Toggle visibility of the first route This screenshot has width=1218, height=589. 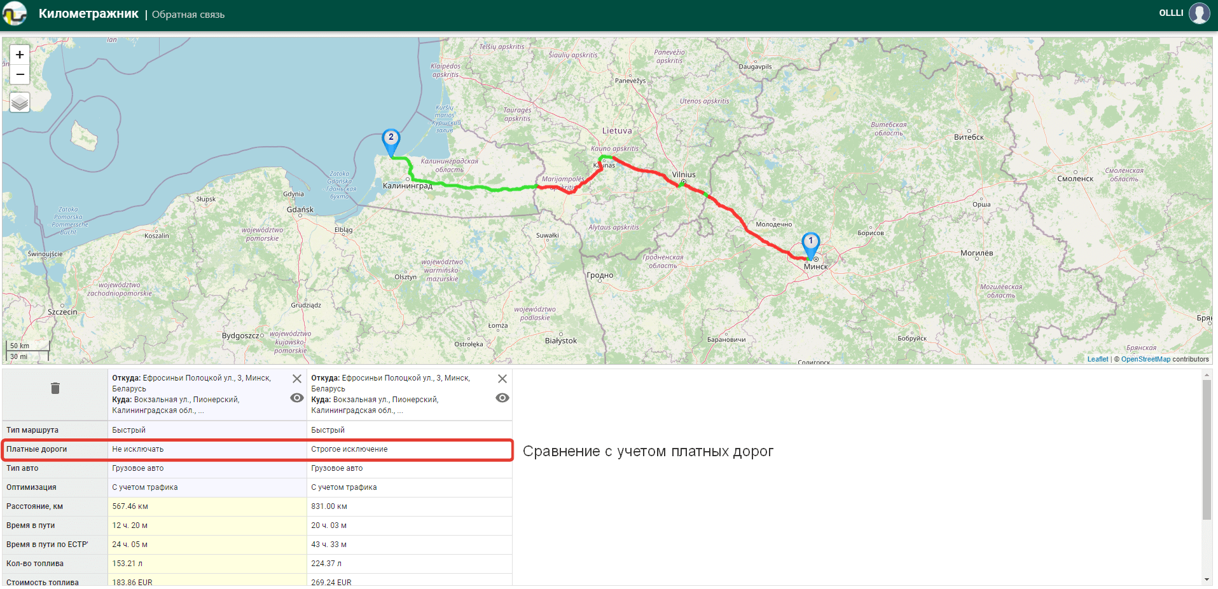tap(297, 398)
